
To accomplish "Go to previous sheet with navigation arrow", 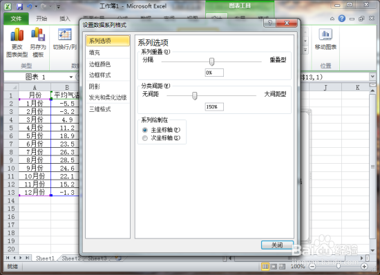I will point(15,258).
